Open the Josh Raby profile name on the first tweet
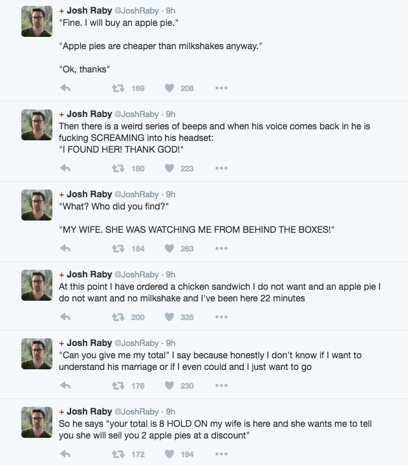Viewport: 408px width, 465px height. pyautogui.click(x=89, y=11)
